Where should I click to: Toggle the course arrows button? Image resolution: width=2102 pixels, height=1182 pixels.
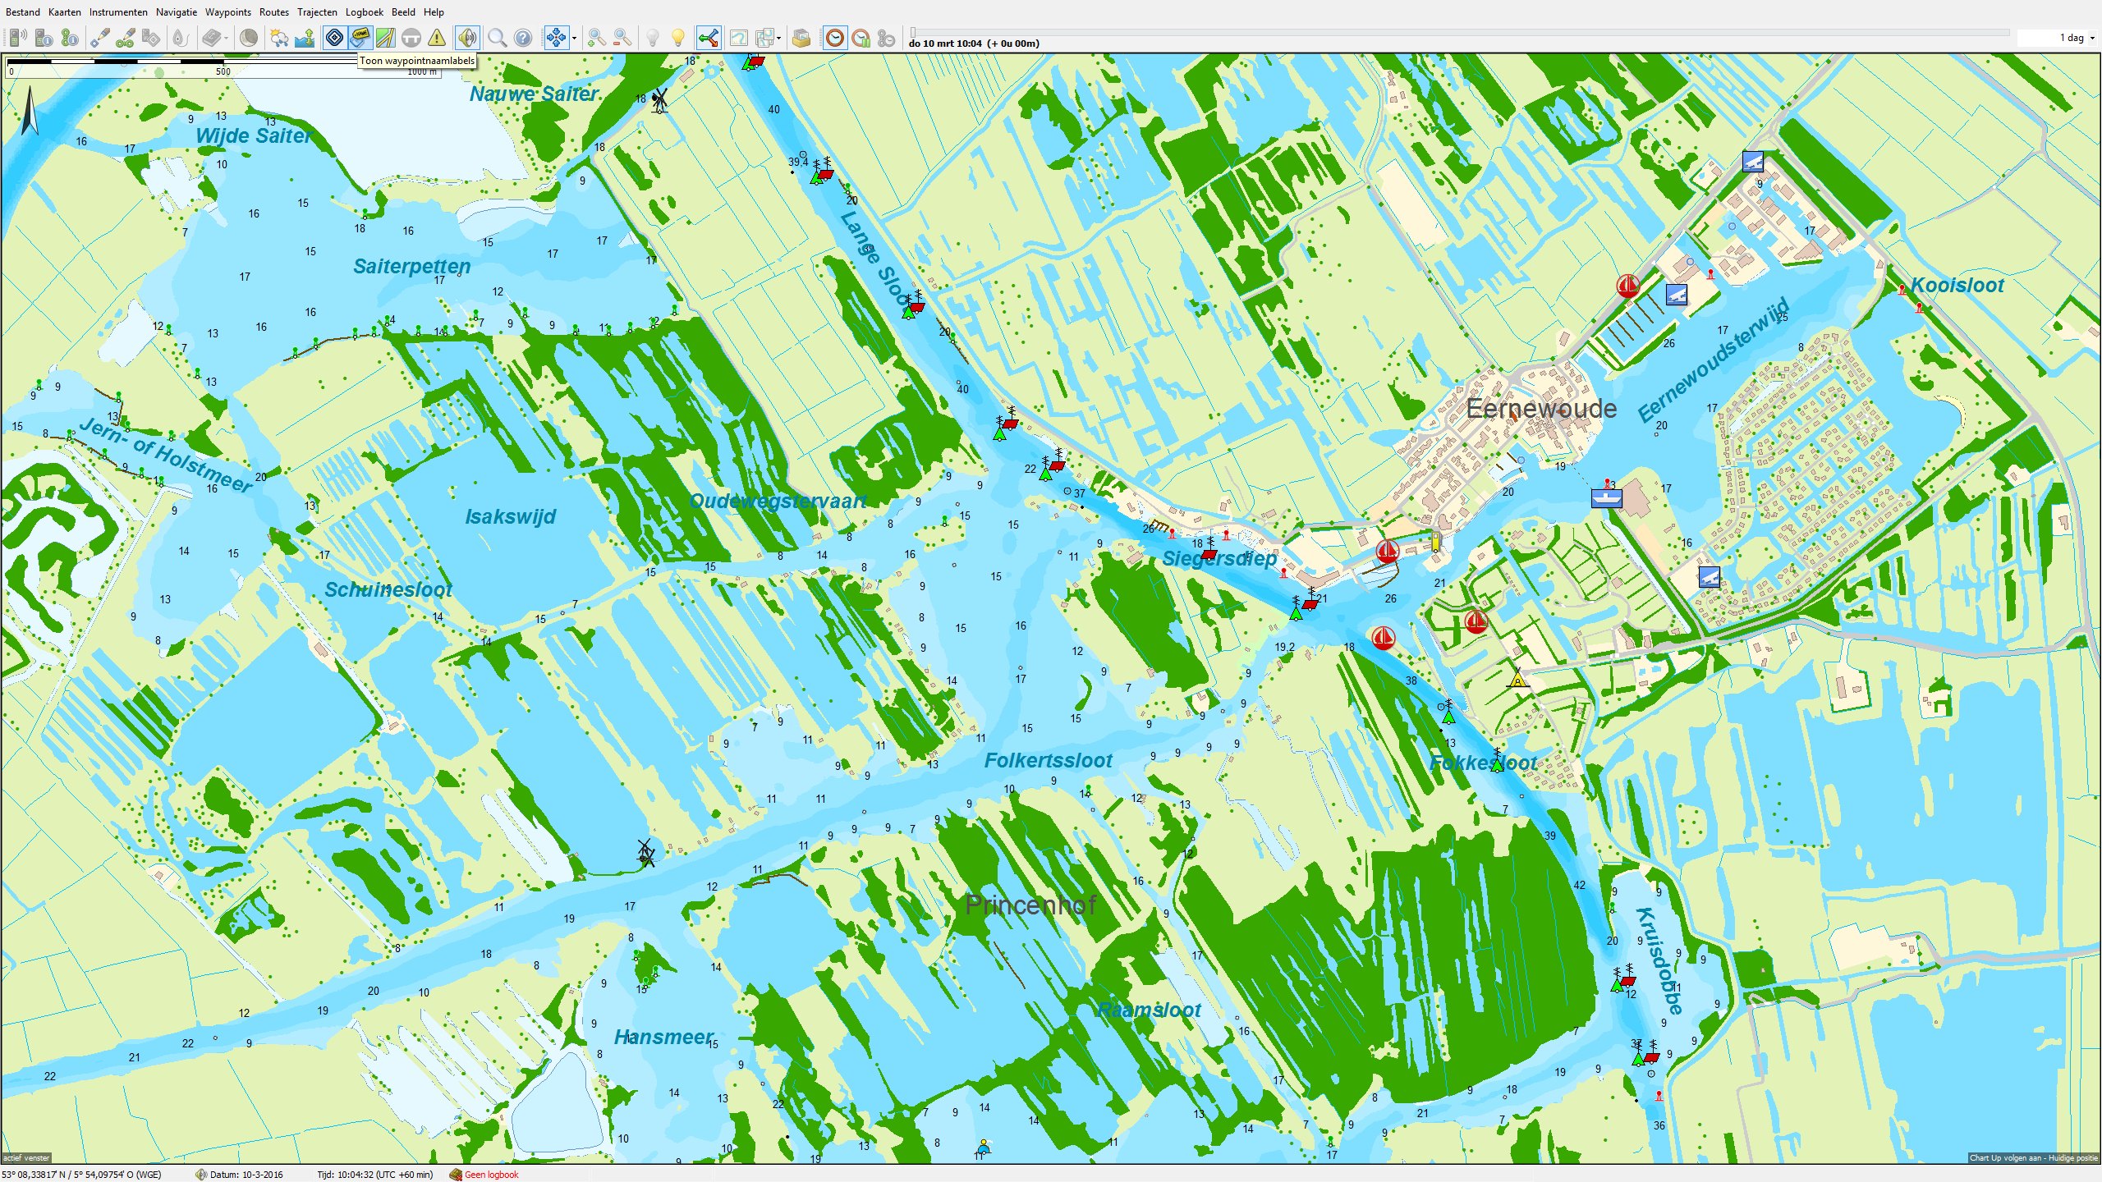708,38
